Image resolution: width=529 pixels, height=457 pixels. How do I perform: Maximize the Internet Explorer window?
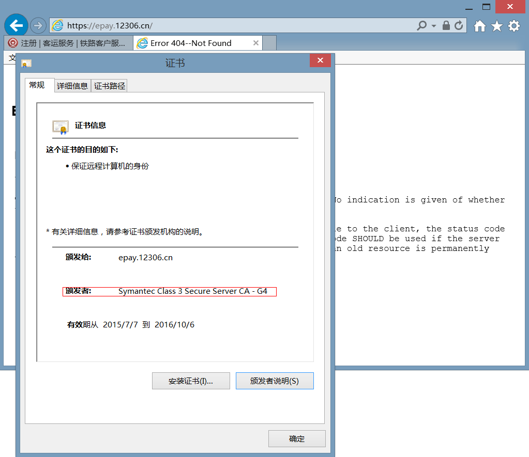486,7
